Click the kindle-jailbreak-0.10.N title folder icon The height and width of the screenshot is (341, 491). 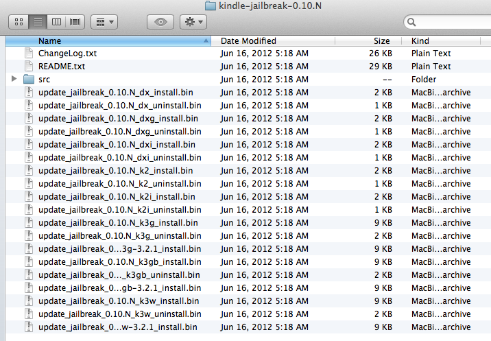211,5
